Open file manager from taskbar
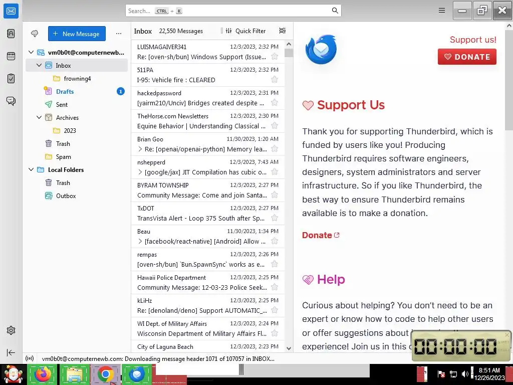This screenshot has width=513, height=385. coord(75,374)
